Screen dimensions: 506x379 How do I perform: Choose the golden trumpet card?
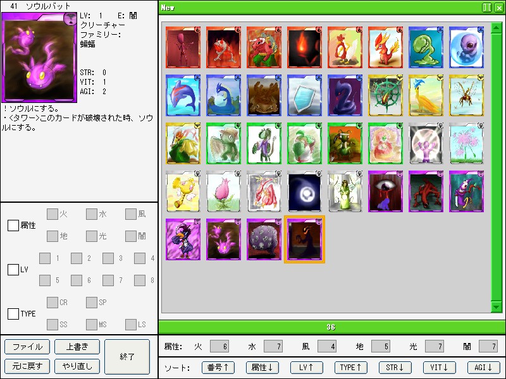tap(183, 191)
